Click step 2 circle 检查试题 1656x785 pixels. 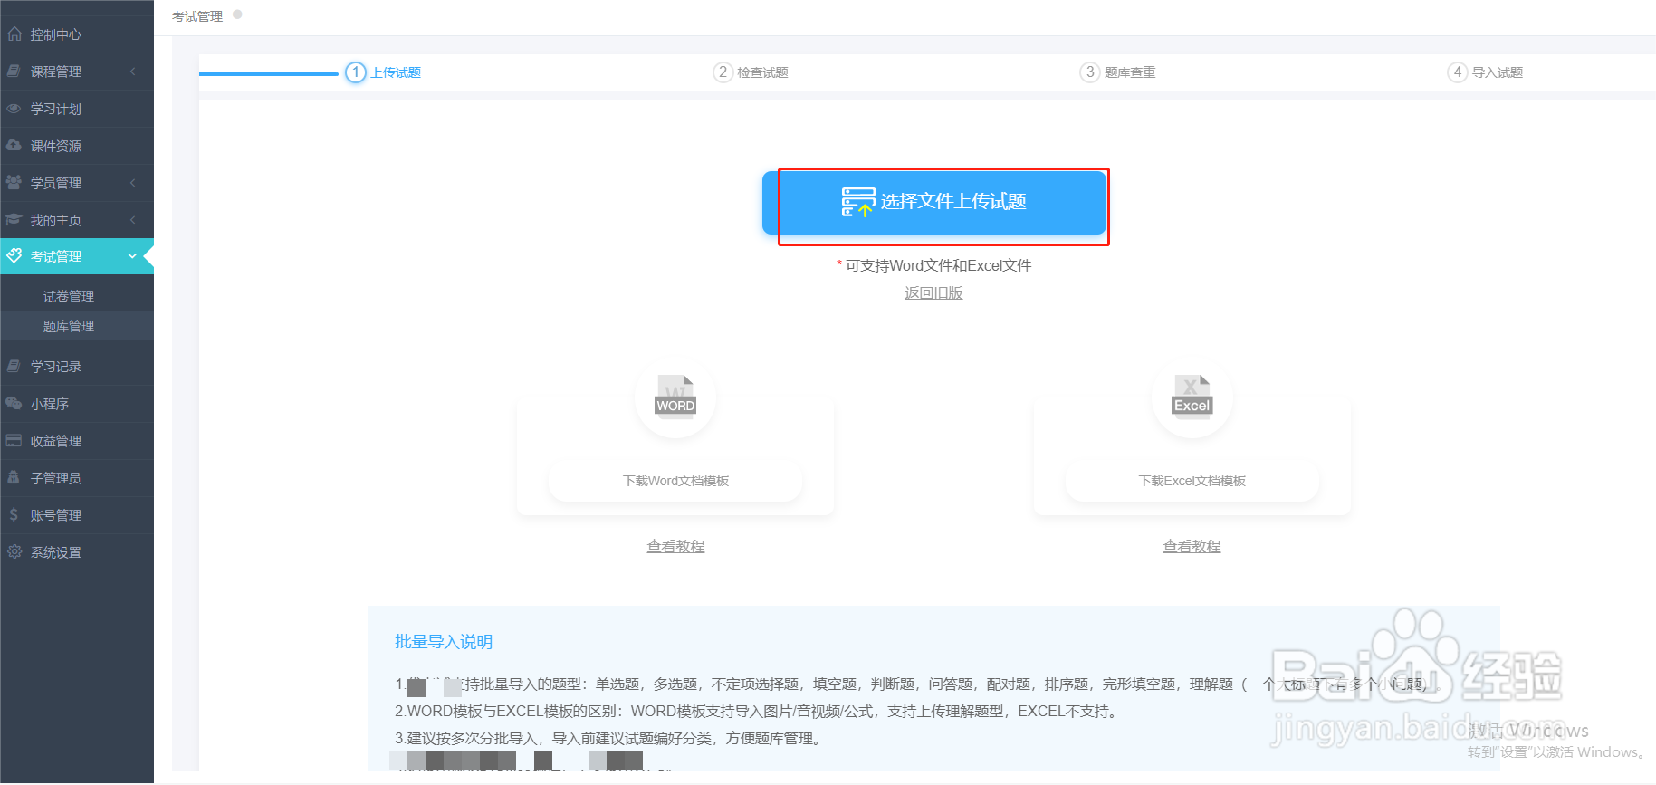coord(723,72)
